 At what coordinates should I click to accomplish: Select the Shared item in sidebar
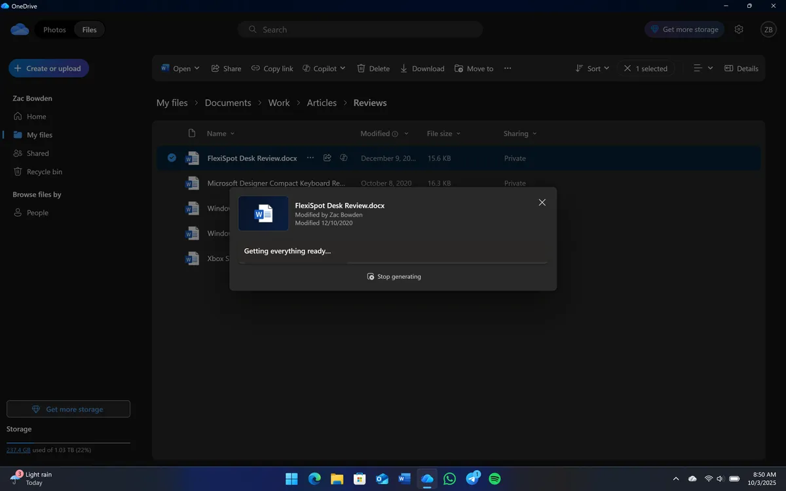pyautogui.click(x=37, y=153)
